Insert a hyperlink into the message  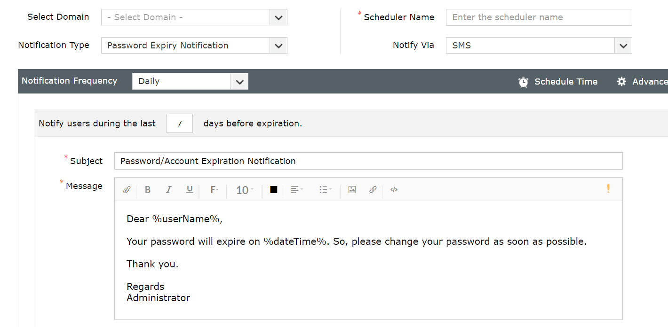click(x=373, y=190)
